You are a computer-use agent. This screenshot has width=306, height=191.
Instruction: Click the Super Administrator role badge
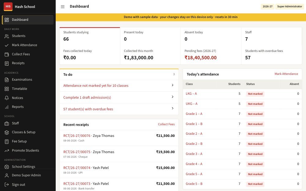pyautogui.click(x=289, y=6)
